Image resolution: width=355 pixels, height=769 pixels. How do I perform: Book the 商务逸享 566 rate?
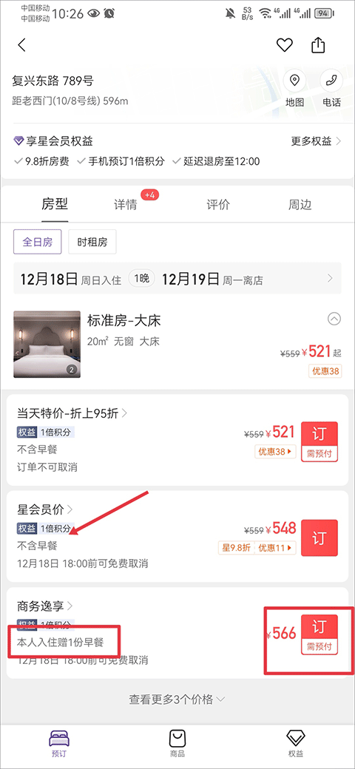point(319,634)
